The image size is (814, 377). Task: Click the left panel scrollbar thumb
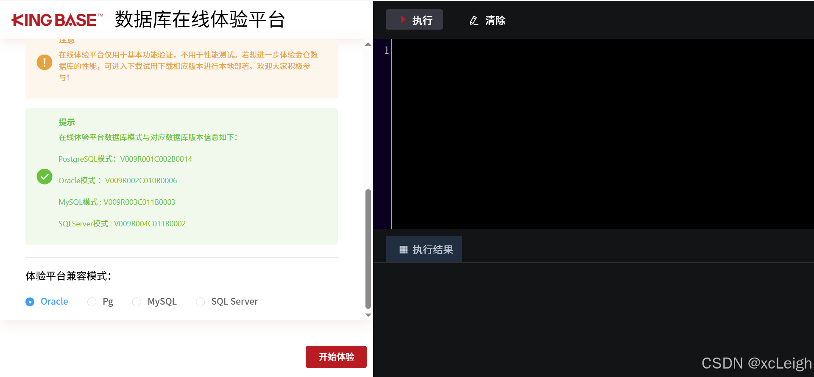[x=368, y=249]
